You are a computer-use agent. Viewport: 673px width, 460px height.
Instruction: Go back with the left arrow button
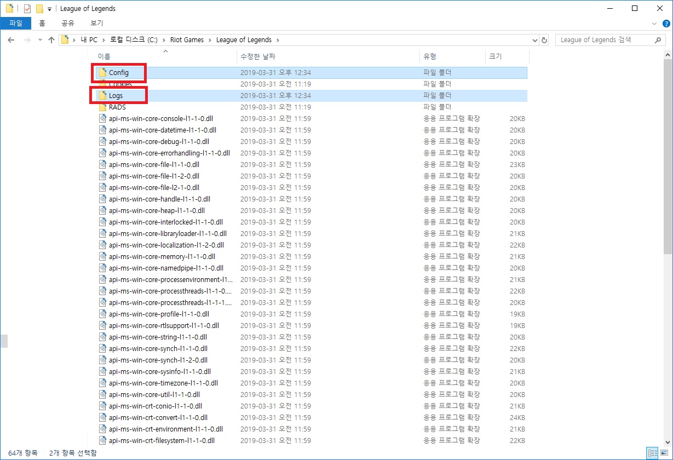[x=11, y=40]
